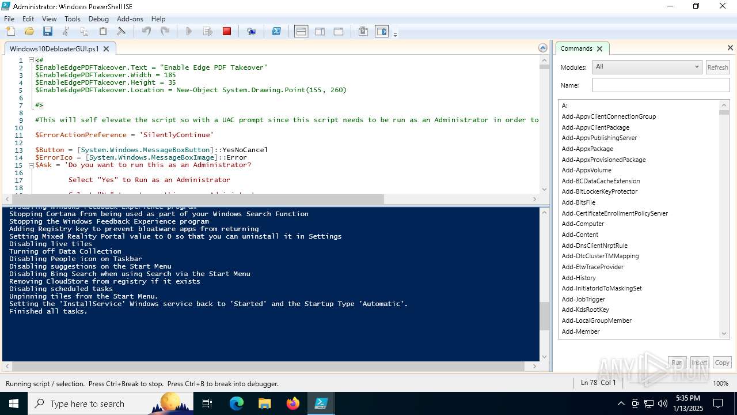
Task: Open the Debug menu
Action: pyautogui.click(x=98, y=18)
